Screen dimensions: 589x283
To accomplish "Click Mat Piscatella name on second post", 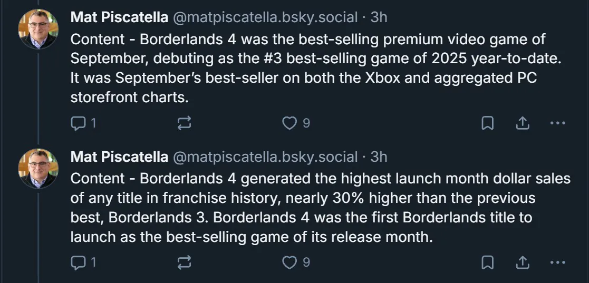I will tap(119, 157).
